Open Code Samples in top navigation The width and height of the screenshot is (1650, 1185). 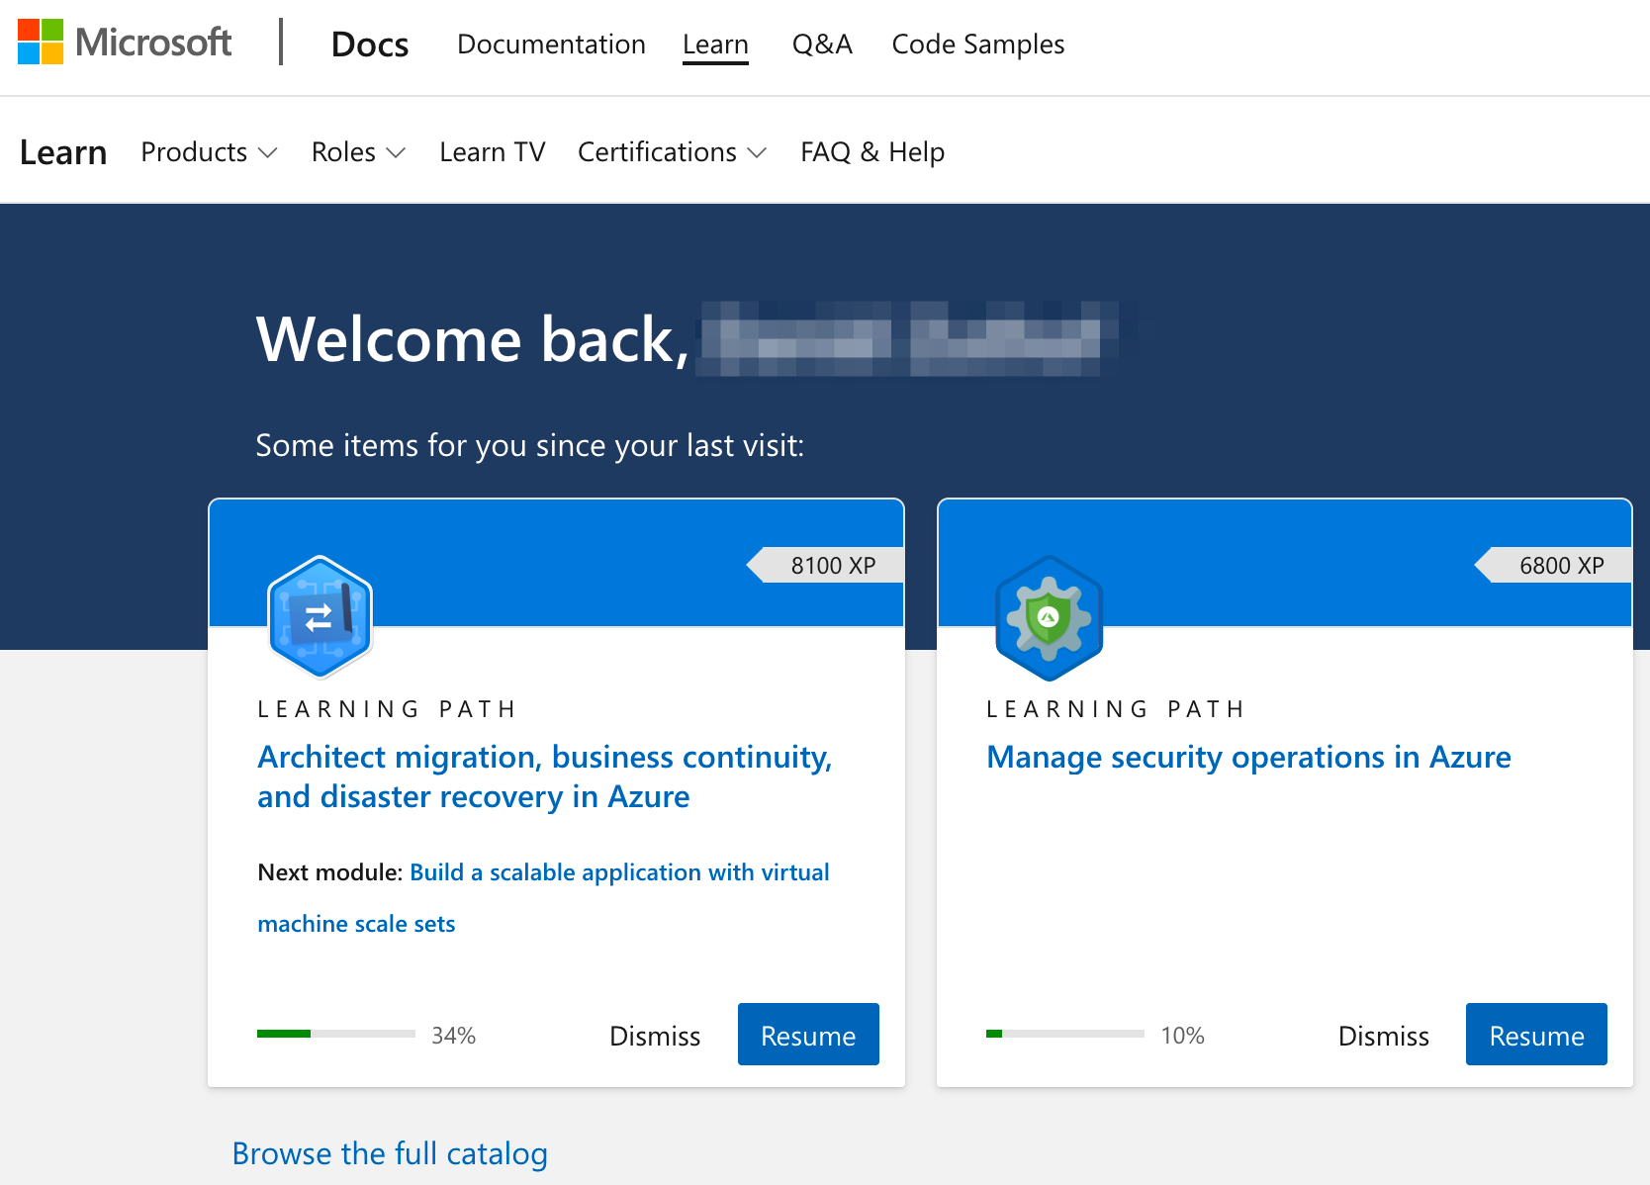click(x=977, y=45)
